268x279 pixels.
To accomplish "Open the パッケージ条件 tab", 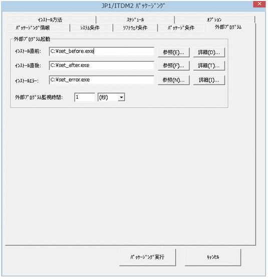I will pyautogui.click(x=181, y=28).
